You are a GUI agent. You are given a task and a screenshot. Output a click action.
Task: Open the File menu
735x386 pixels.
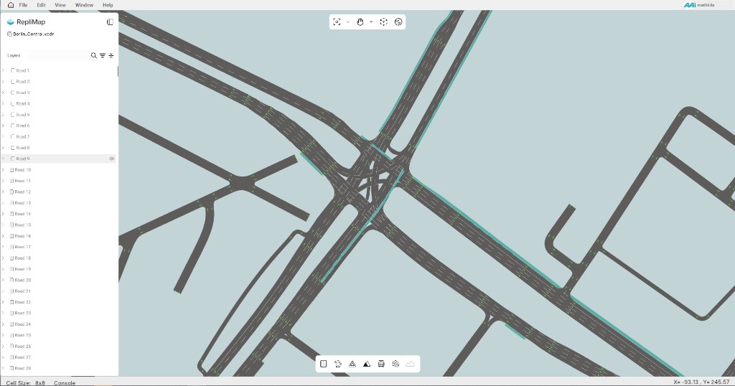coord(23,5)
